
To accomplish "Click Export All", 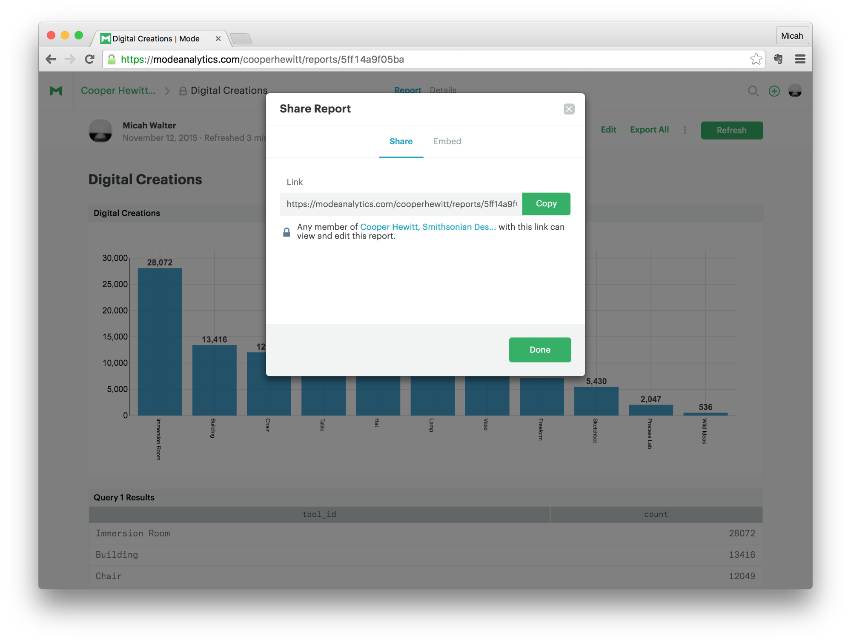I will 649,130.
